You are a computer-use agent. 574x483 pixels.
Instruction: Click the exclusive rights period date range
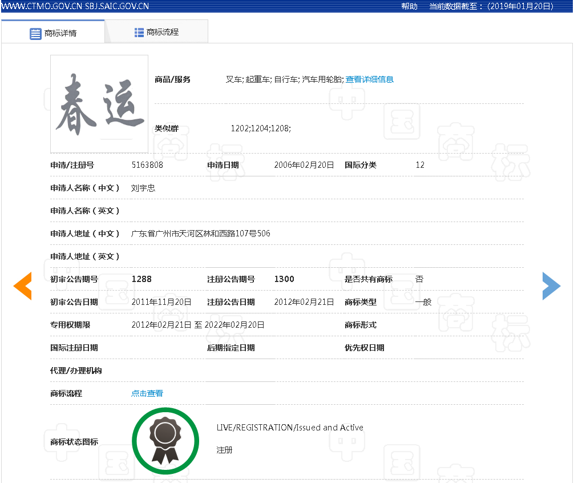[198, 325]
